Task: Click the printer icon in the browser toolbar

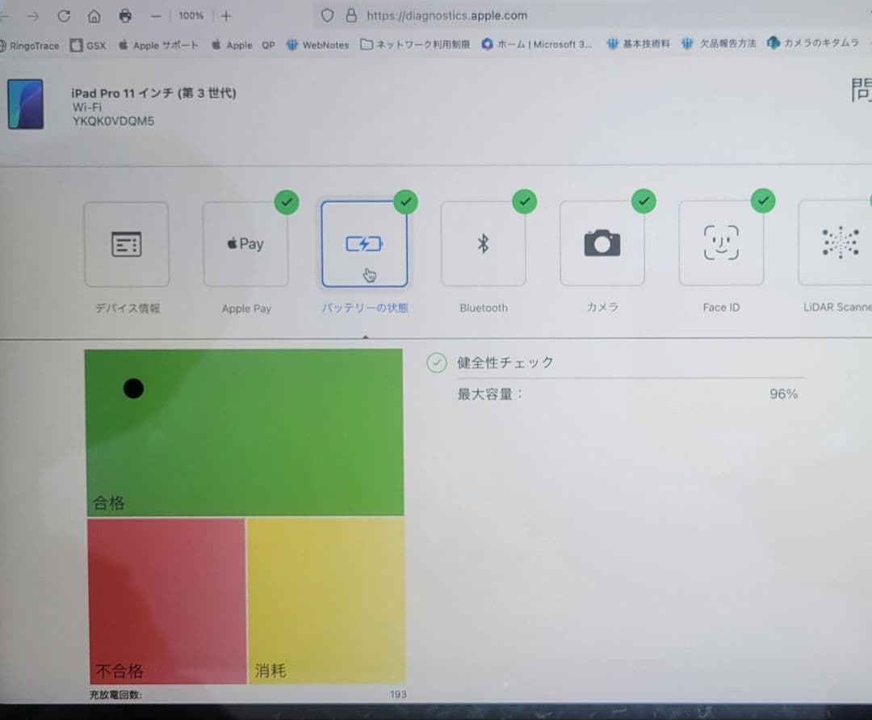Action: pos(125,15)
